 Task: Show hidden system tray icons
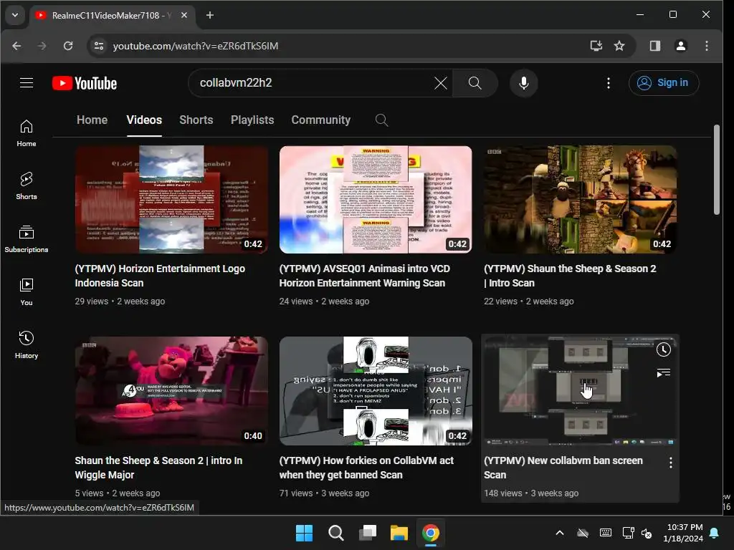[560, 533]
